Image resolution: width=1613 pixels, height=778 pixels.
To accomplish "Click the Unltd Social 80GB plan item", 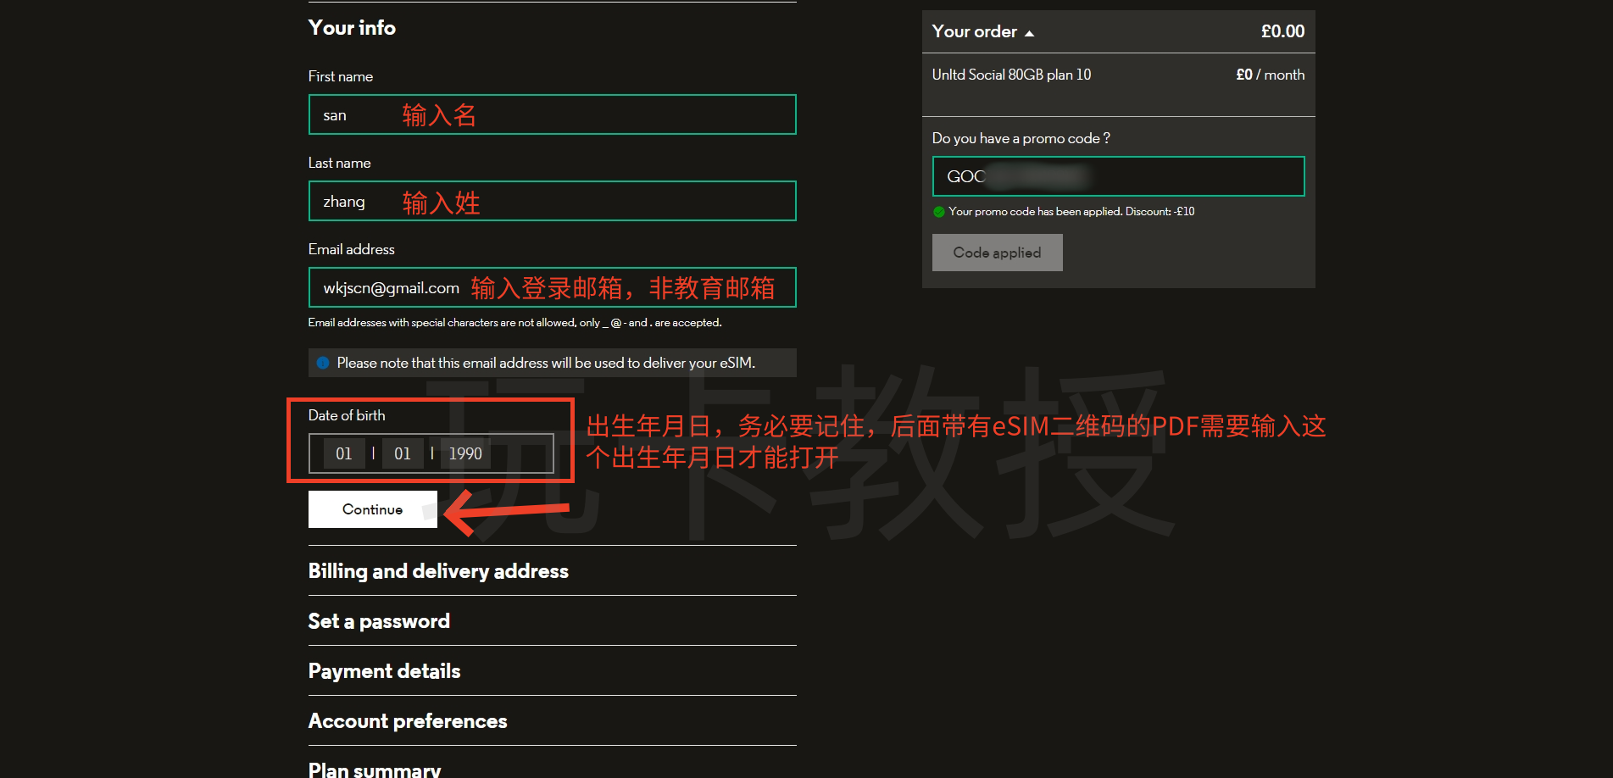I will click(1011, 75).
